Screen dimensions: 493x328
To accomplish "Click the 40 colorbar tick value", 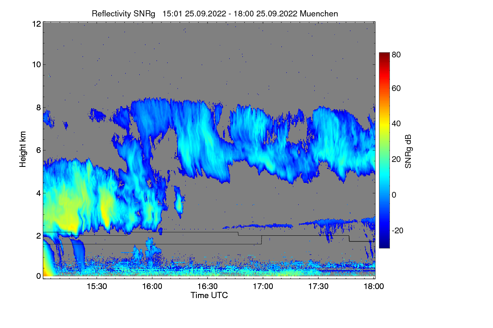I will pos(396,123).
